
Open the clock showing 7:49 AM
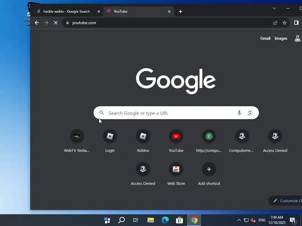[277, 220]
